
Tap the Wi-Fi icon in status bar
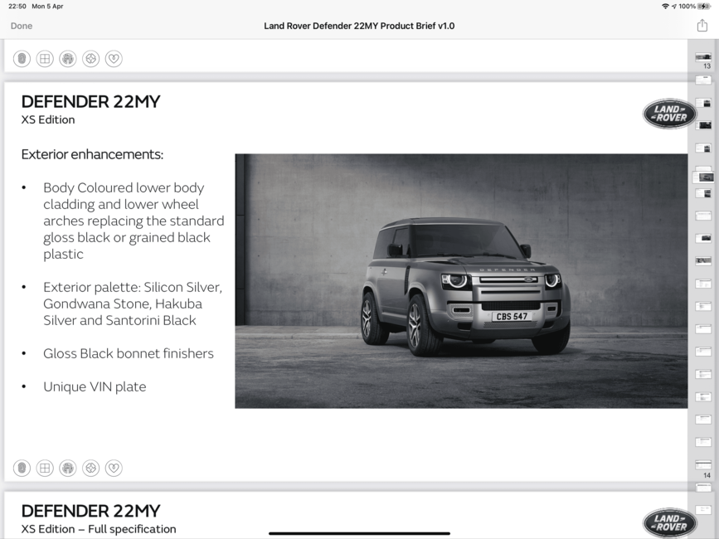(x=665, y=7)
